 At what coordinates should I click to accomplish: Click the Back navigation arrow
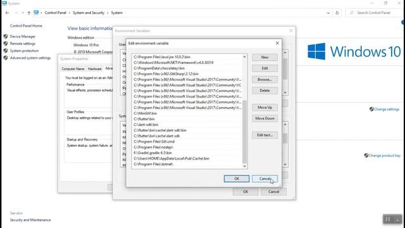click(7, 13)
